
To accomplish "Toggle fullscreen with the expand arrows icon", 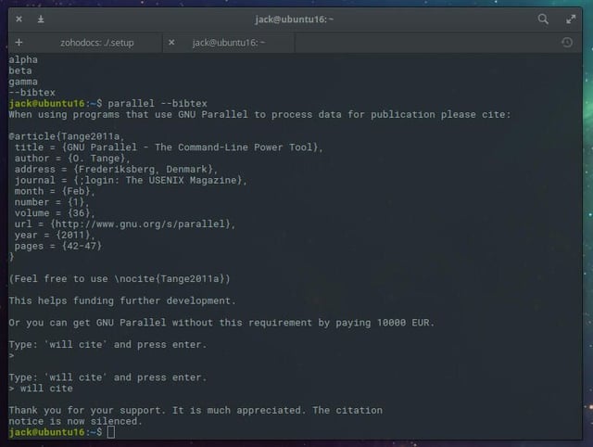I will pos(571,19).
